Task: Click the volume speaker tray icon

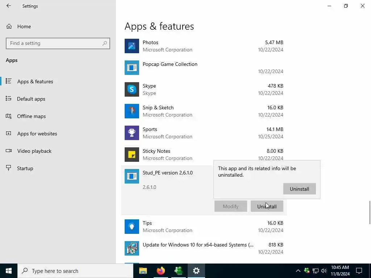Action: coord(324,271)
